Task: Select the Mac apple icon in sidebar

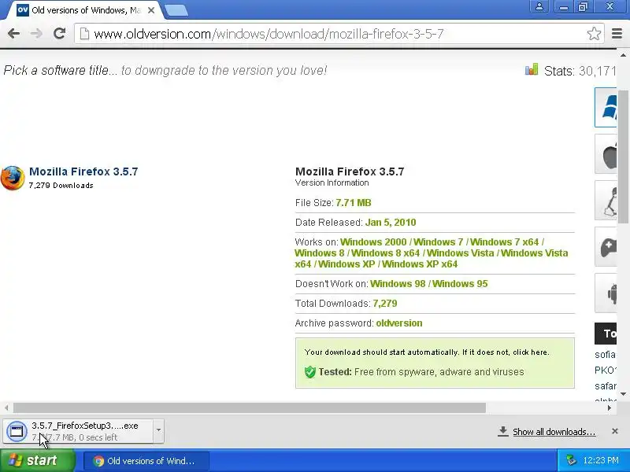Action: [x=606, y=153]
